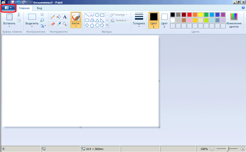Select the Fill with color bucket tool
The width and height of the screenshot is (246, 152).
click(x=59, y=17)
